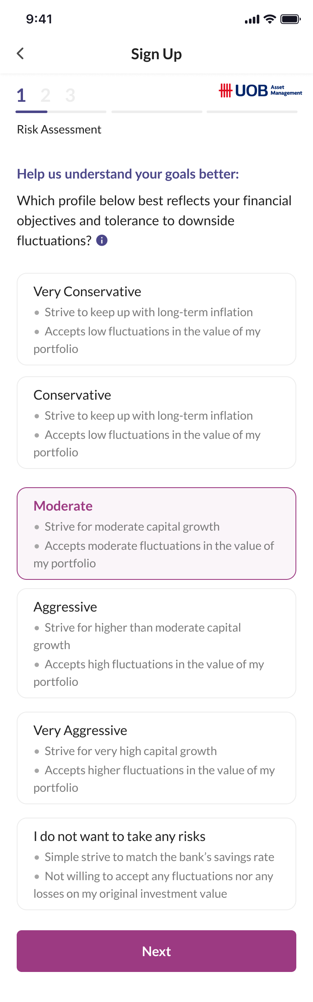Tap step 1 in progress indicator
The height and width of the screenshot is (1002, 313).
(21, 95)
